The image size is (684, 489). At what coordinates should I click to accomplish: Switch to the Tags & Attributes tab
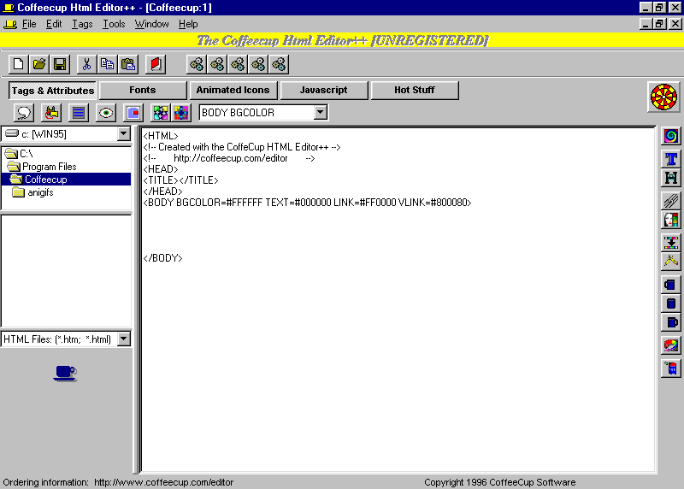click(x=52, y=91)
